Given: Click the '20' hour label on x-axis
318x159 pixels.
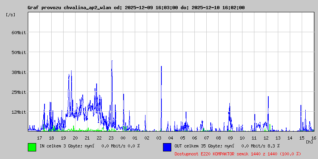Looking at the screenshot, I should click(x=75, y=138).
